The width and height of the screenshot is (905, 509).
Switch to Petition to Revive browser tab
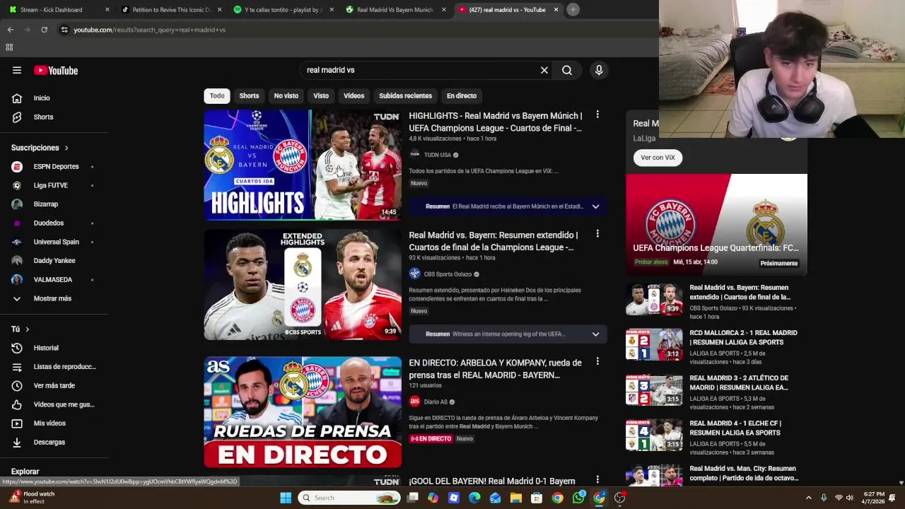coord(171,9)
